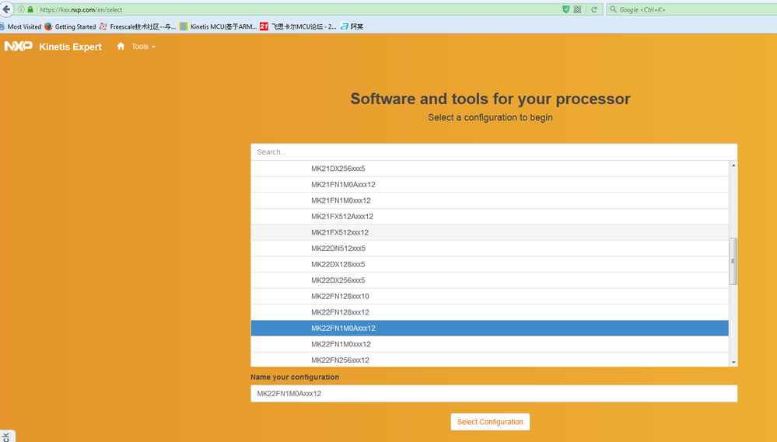The width and height of the screenshot is (777, 442).
Task: Select MK22FN128xxx10 from the list
Action: point(489,296)
